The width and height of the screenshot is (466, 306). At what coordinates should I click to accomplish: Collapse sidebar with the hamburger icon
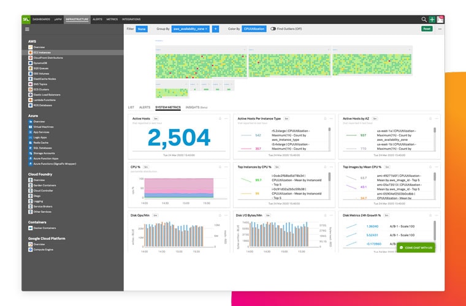pyautogui.click(x=27, y=29)
